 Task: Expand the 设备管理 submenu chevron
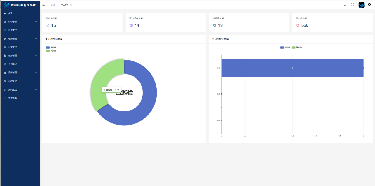pyautogui.click(x=36, y=47)
